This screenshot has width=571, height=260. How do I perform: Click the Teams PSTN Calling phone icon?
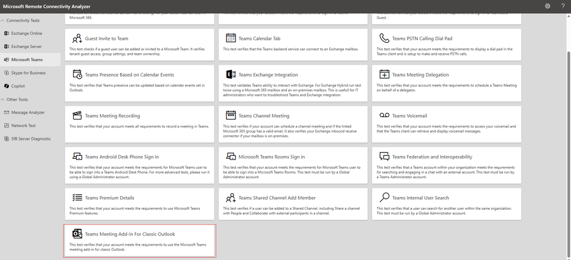[384, 38]
